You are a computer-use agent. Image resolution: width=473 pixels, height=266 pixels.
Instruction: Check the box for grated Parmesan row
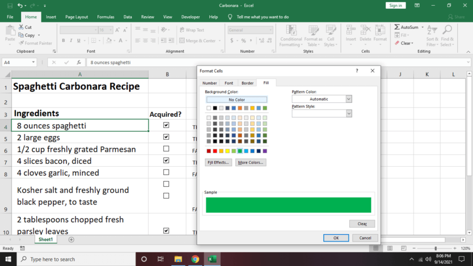pyautogui.click(x=166, y=149)
